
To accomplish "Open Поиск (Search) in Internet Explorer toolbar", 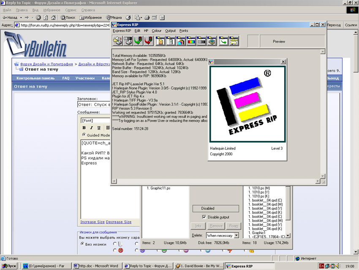I will click(68, 17).
